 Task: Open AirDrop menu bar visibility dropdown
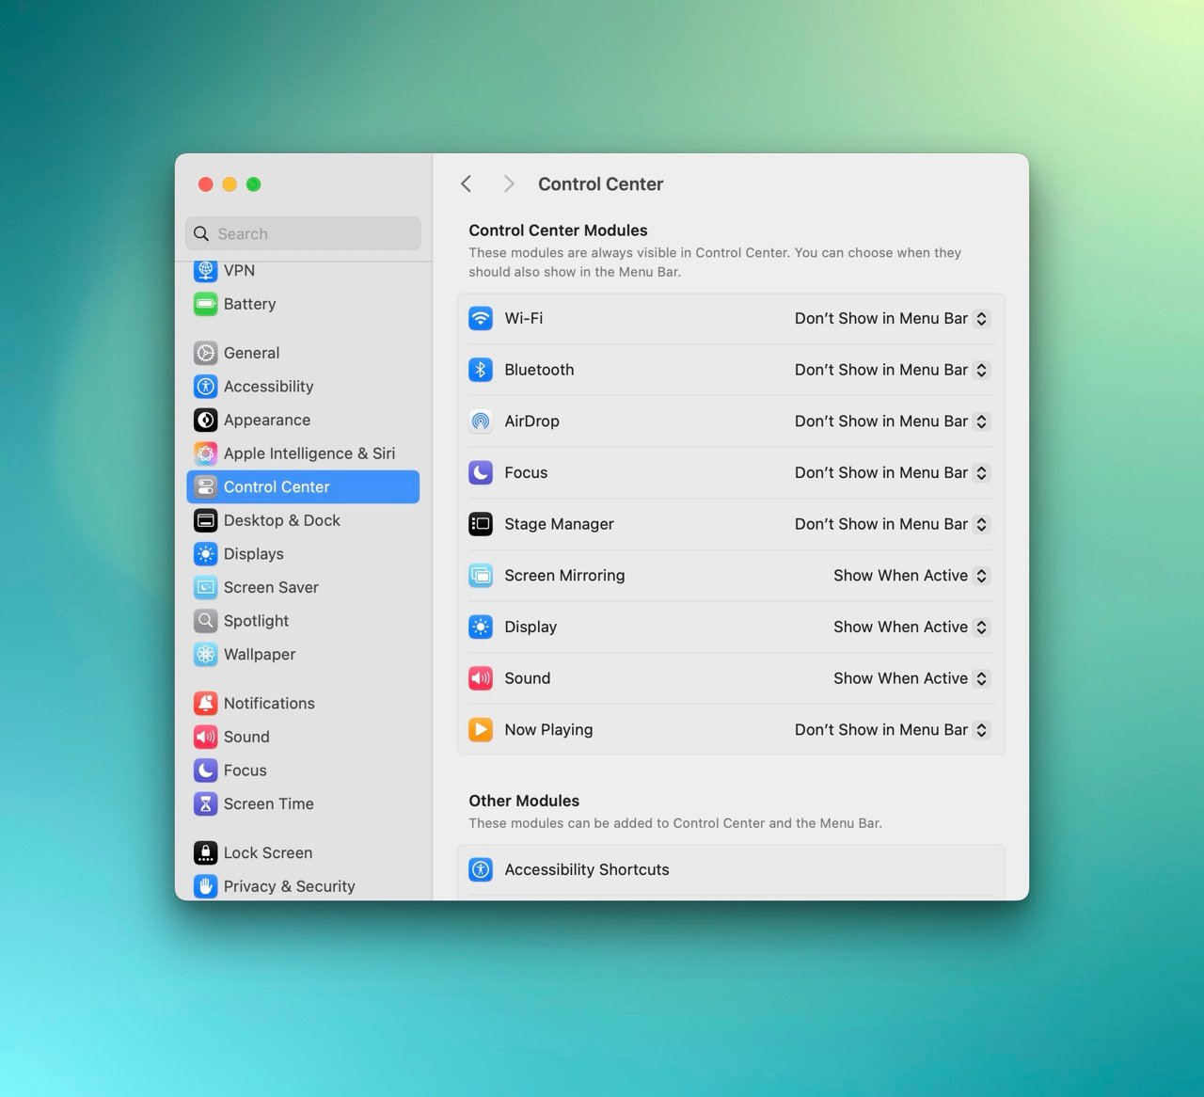pos(892,421)
